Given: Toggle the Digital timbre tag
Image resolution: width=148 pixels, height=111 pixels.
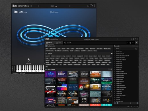Looking at the screenshot, I should point(108,56).
